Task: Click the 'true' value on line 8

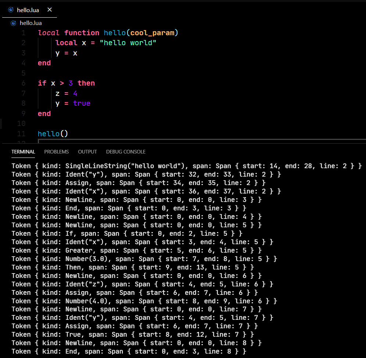Action: click(82, 103)
